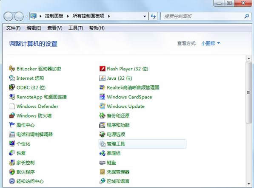
Task: Click the scrollbar down arrow
Action: 248,184
